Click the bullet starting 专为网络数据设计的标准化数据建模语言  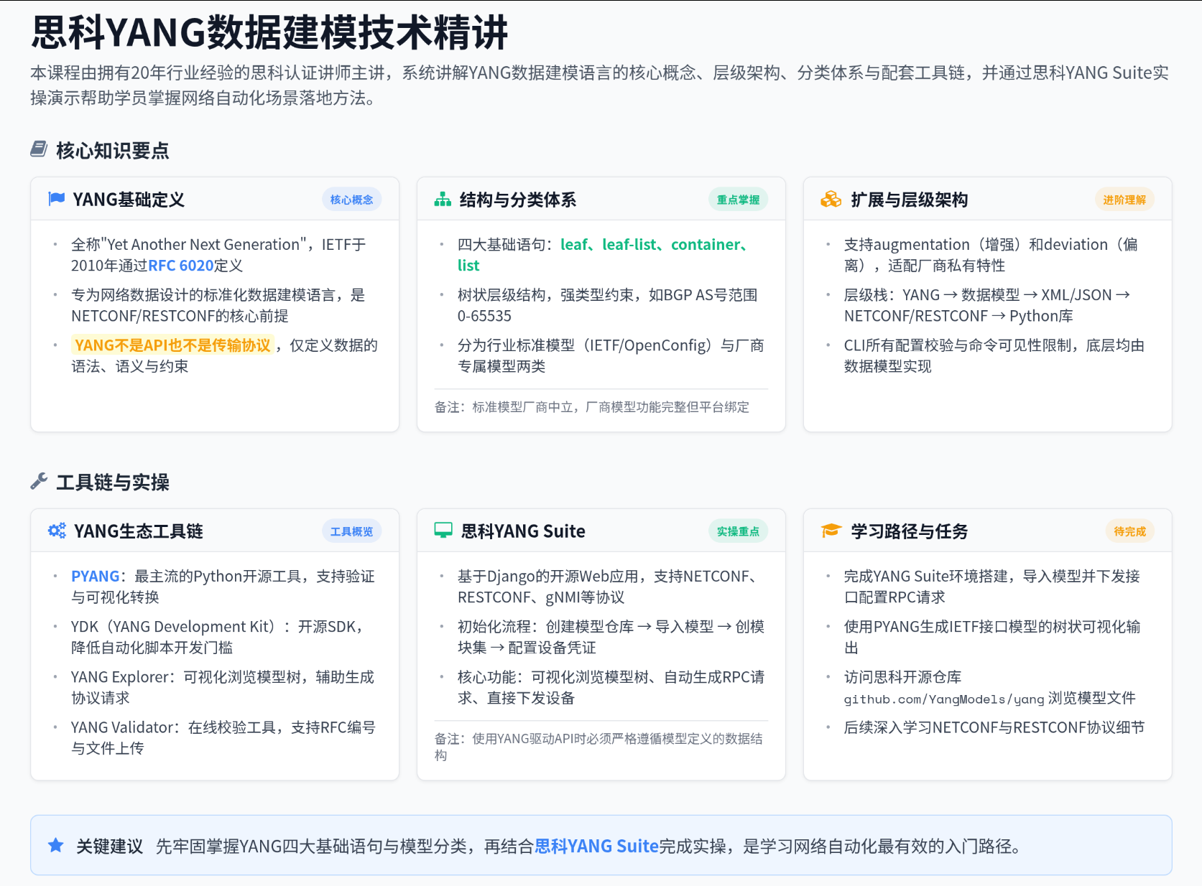[x=218, y=305]
